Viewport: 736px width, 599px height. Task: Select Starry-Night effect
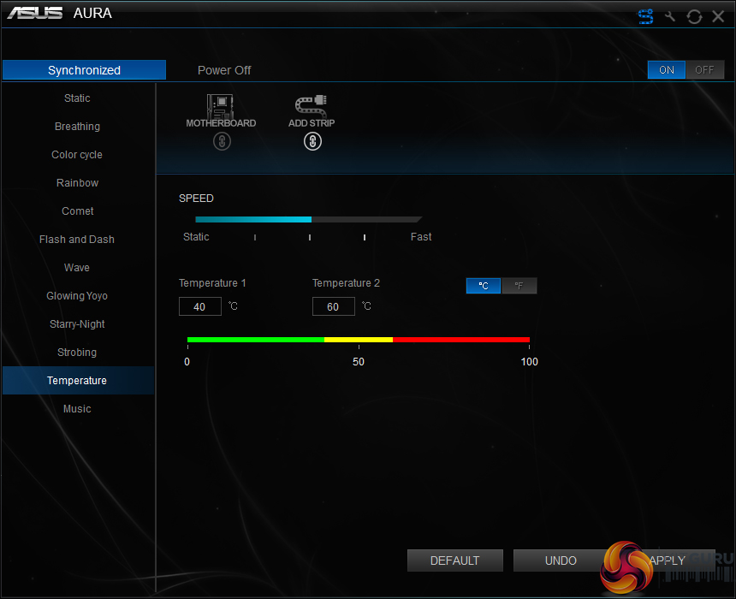(x=77, y=324)
